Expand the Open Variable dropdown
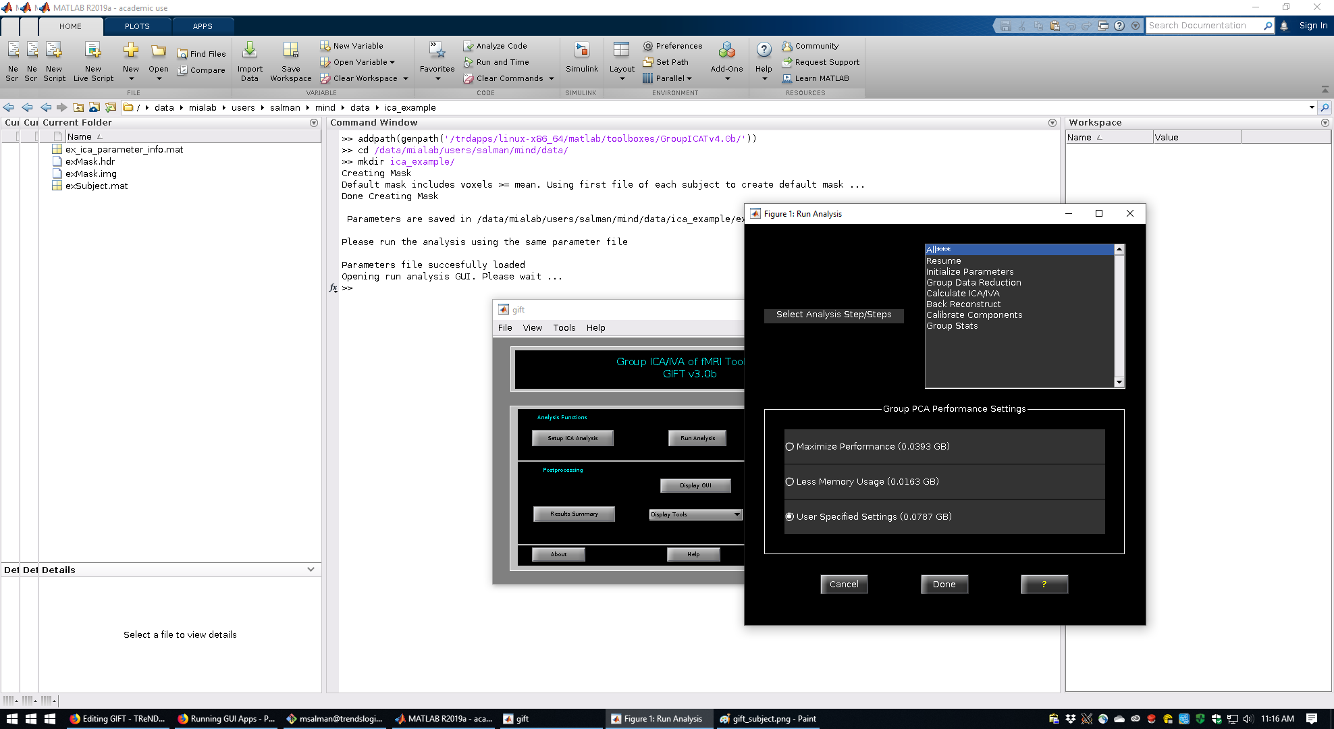Screen dimensions: 1334x729 click(x=392, y=62)
